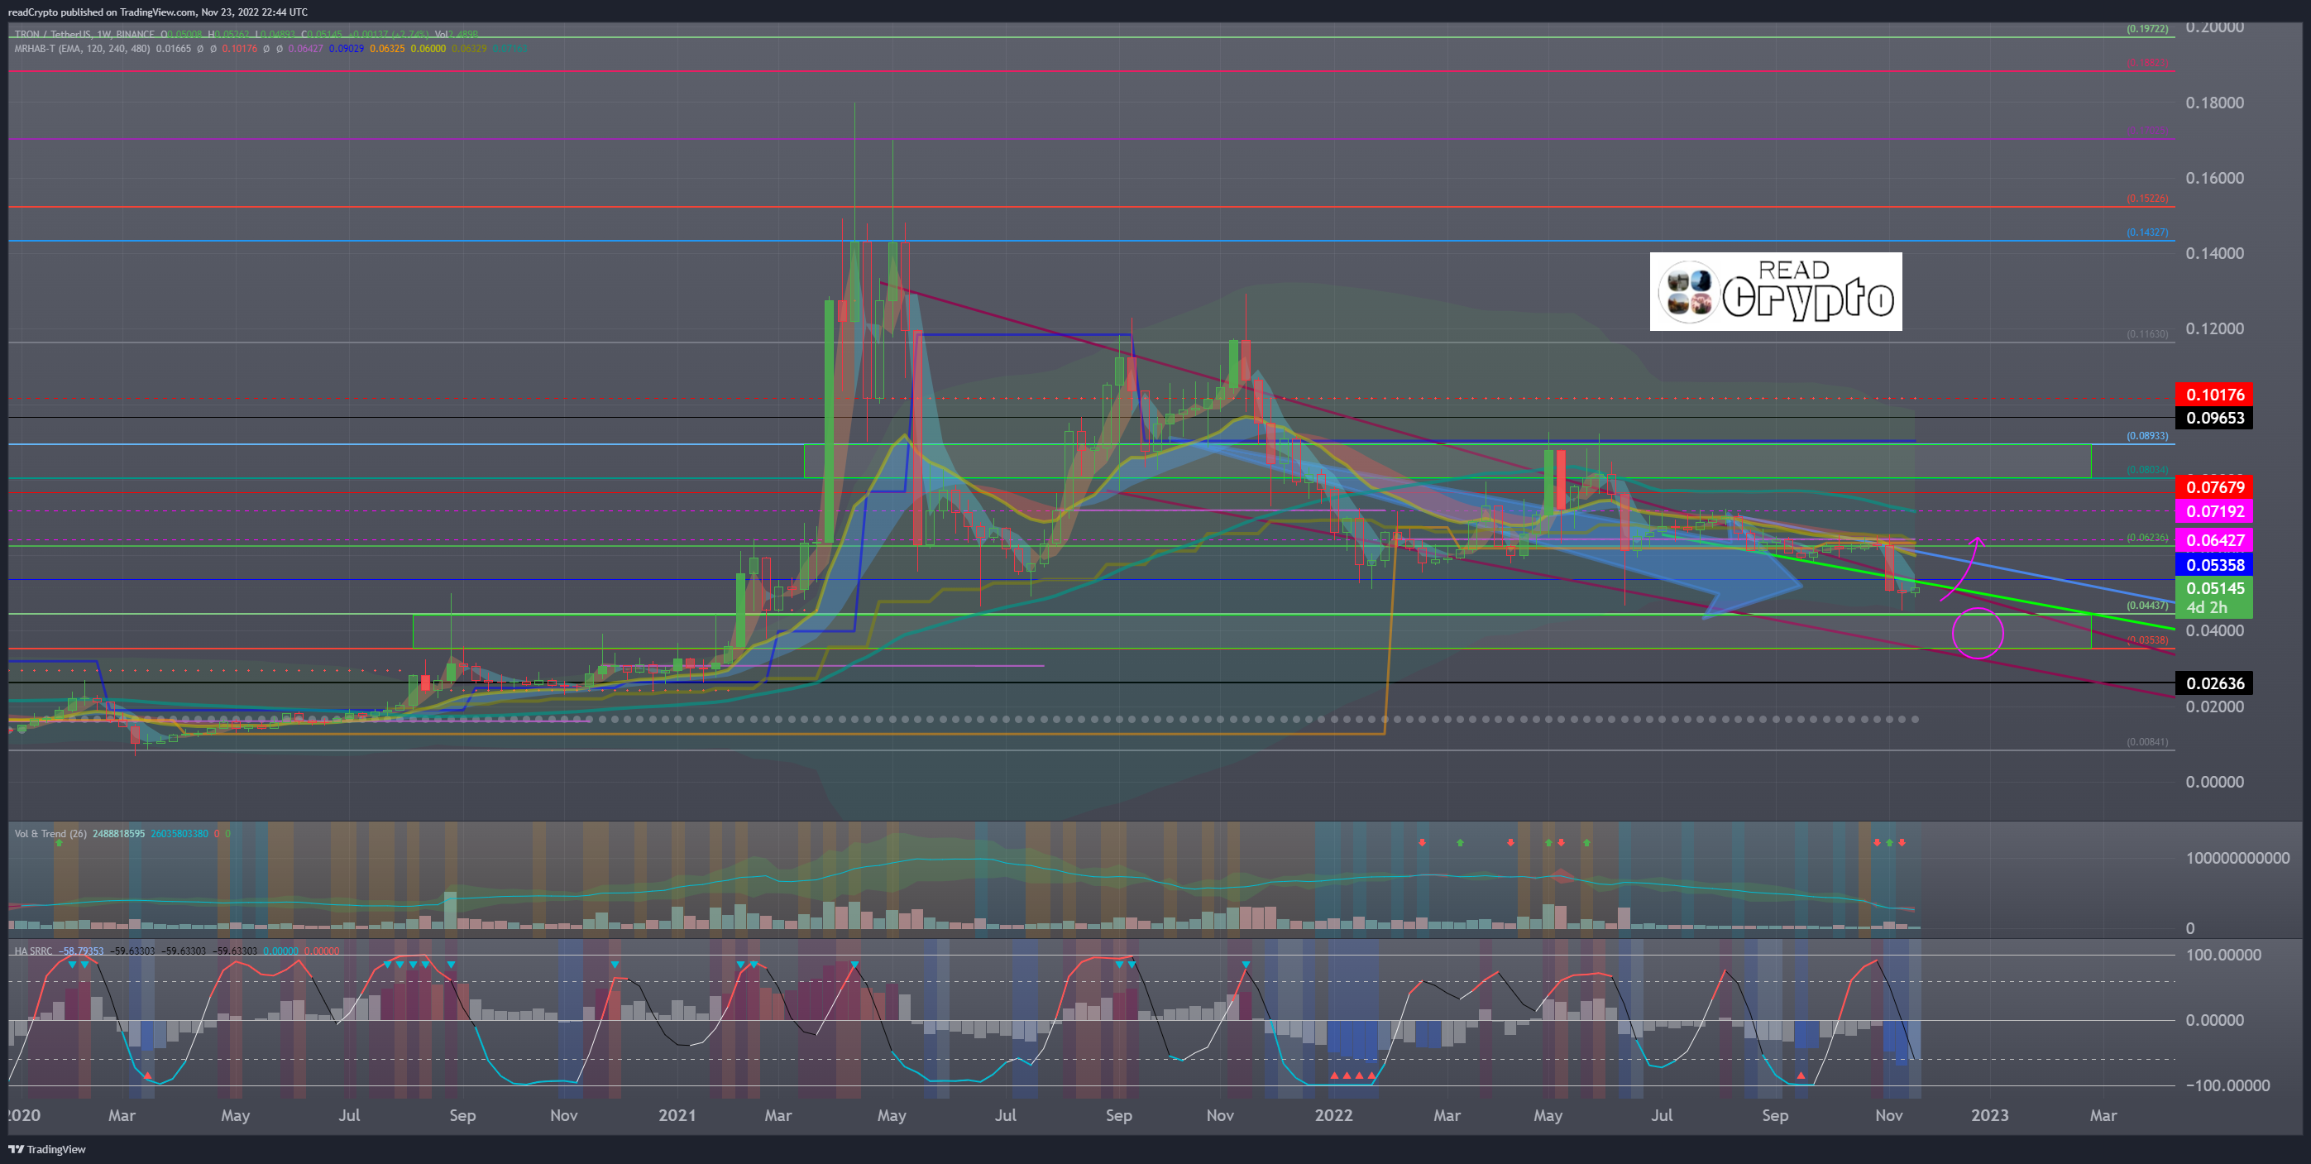Viewport: 2311px width, 1164px height.
Task: Click the (0.14327) horizontal level label
Action: 2147,233
